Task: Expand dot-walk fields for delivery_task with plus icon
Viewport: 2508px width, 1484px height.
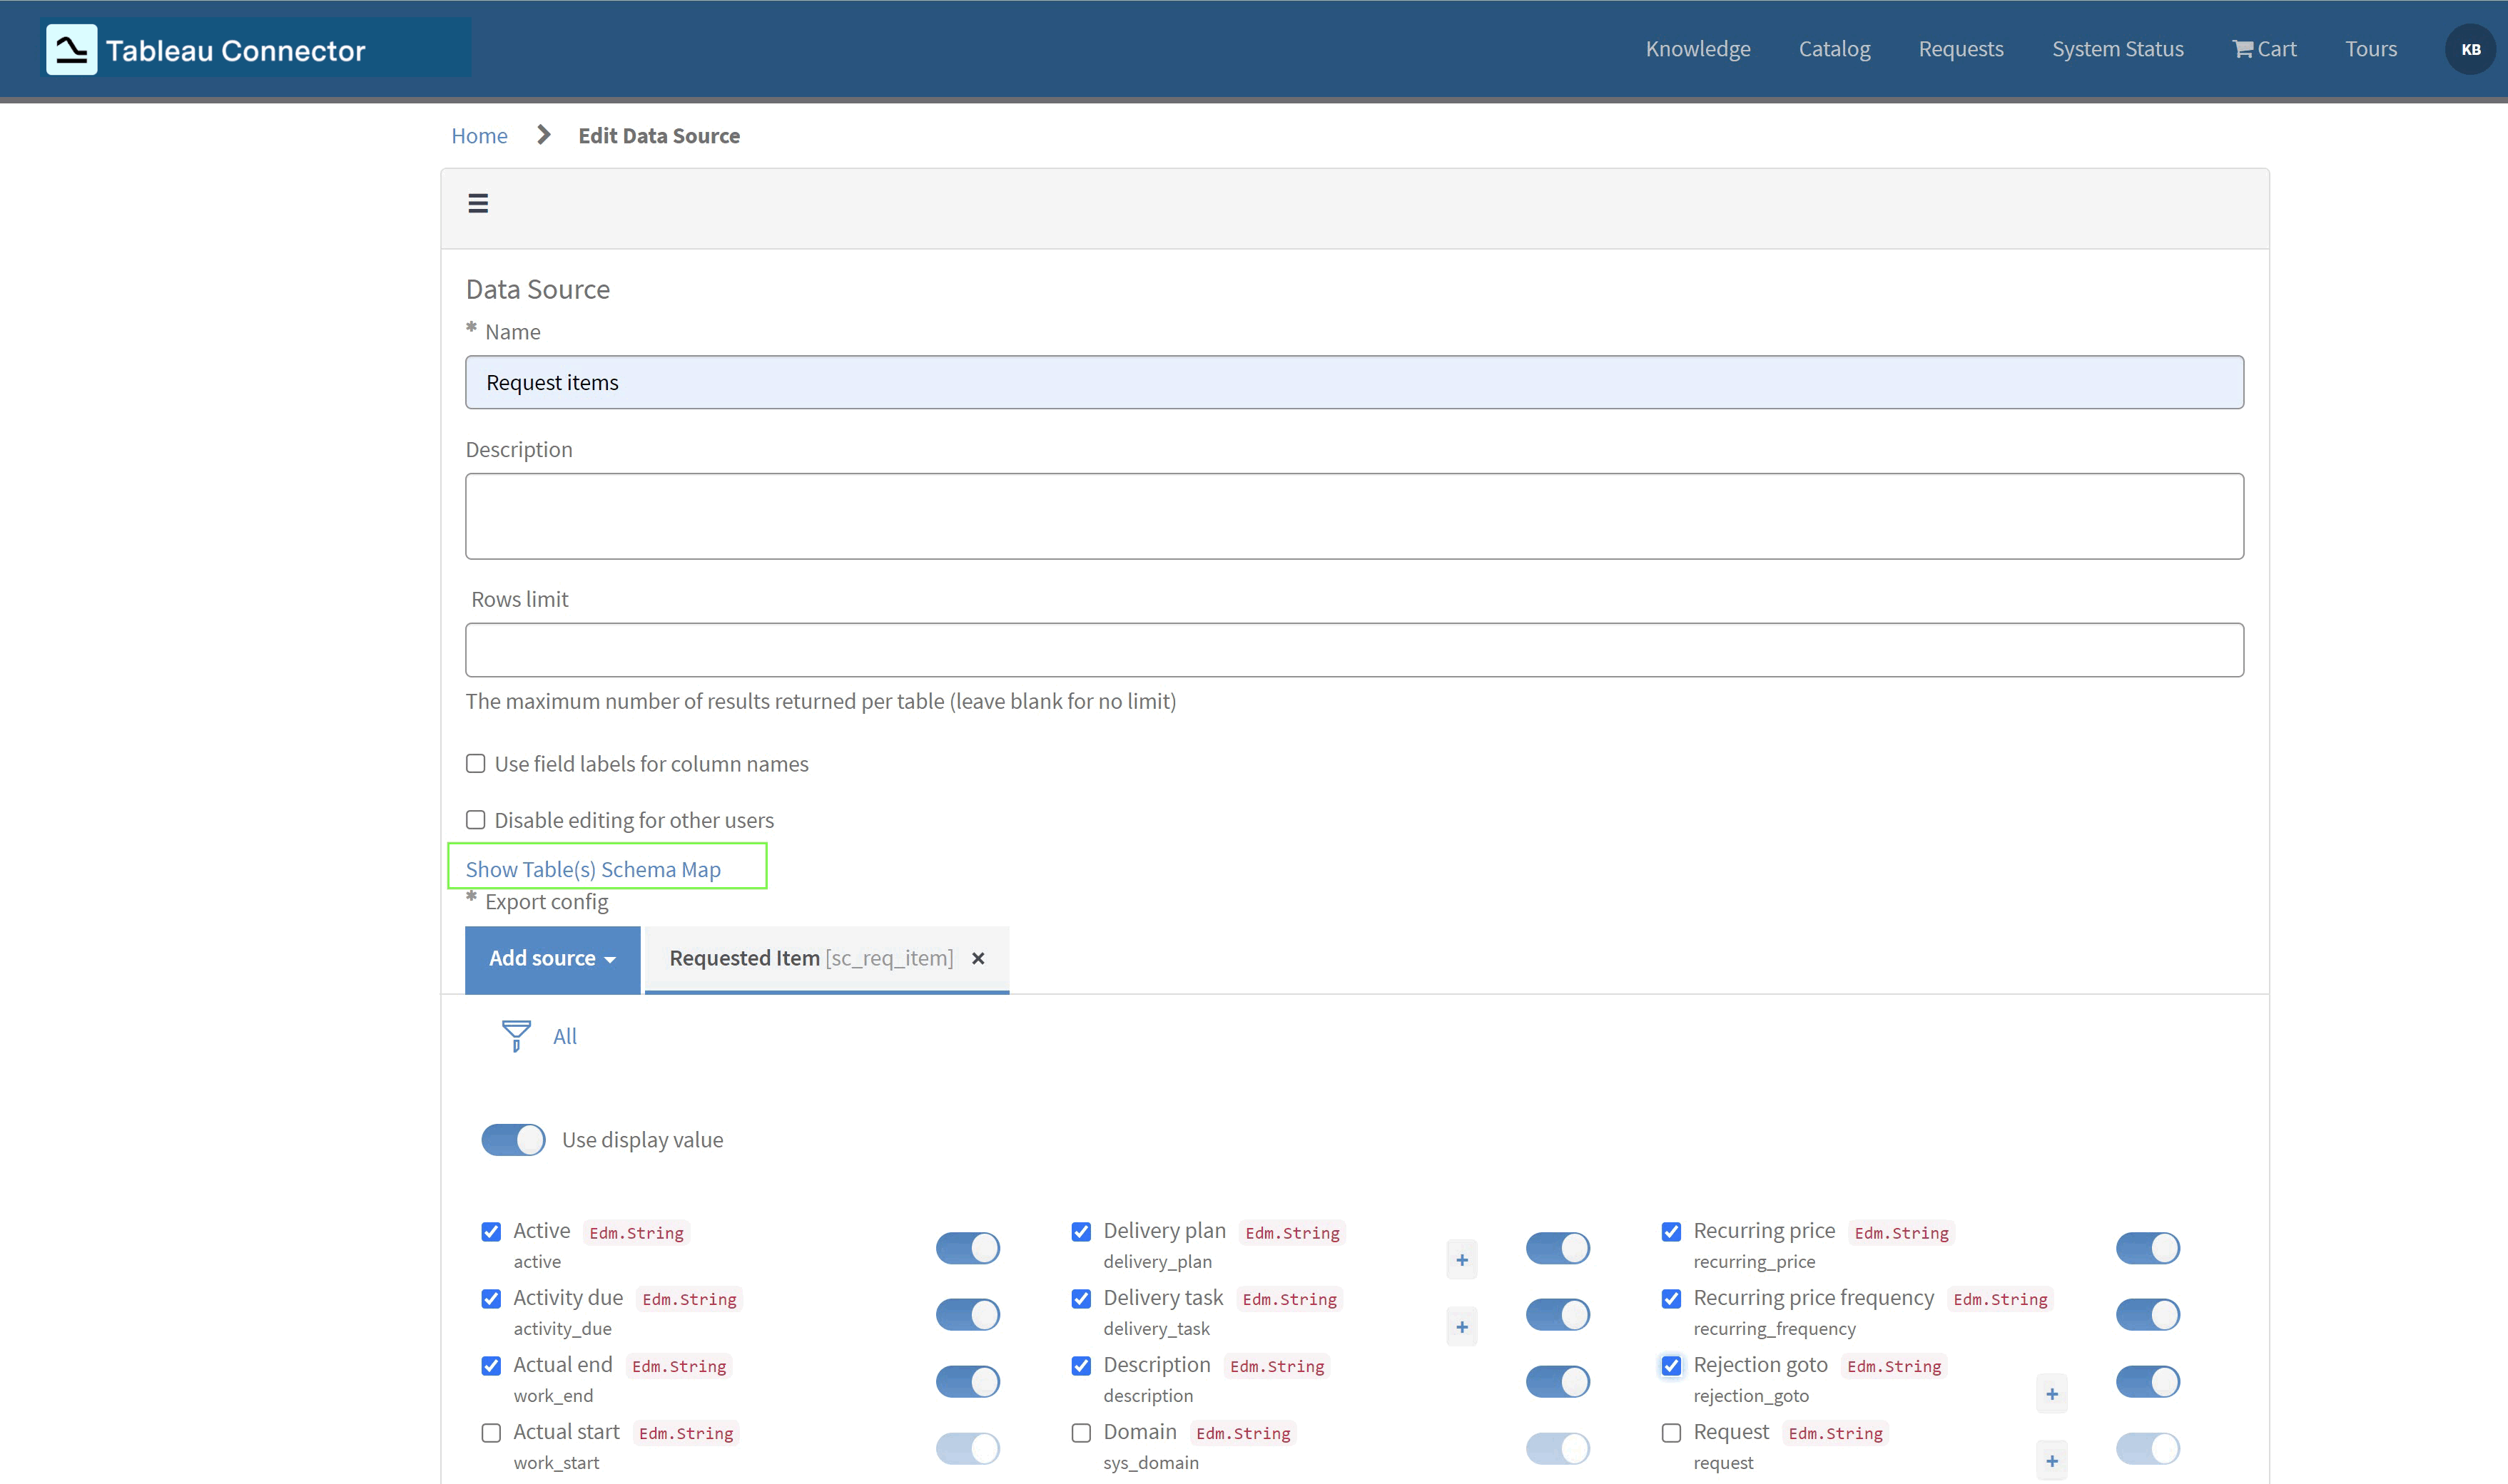Action: (x=1461, y=1326)
